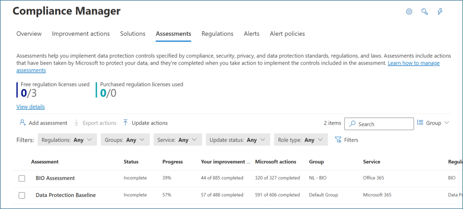
Task: Click the View details link
Action: 30,107
